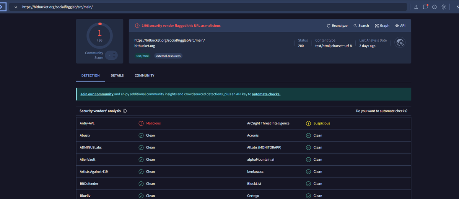
Task: Click the Reanalyze button
Action: 337,26
